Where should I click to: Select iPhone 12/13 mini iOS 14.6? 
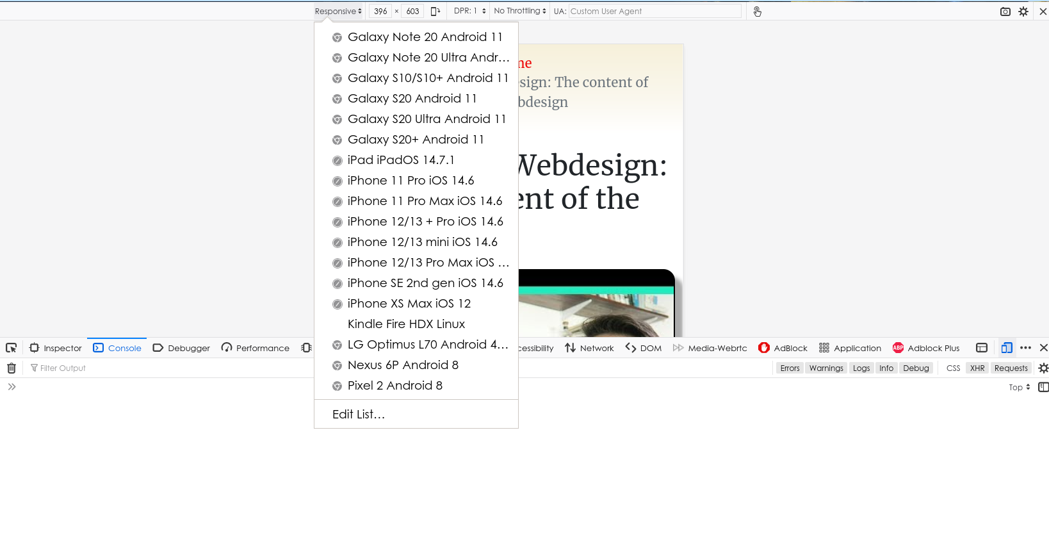tap(416, 242)
